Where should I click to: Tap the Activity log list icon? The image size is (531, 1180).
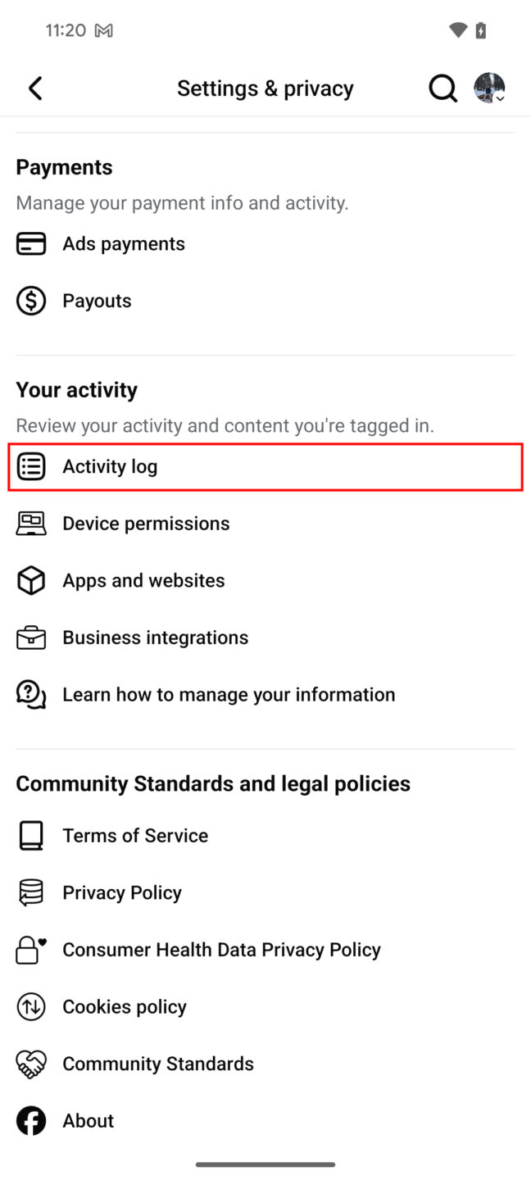coord(30,465)
